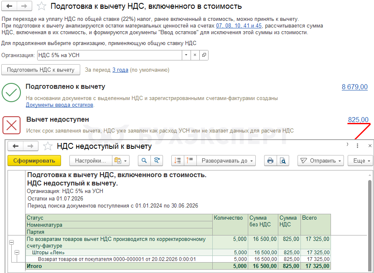Click the Всего column header
Viewport: 374px width, 273px height.
(x=315, y=225)
